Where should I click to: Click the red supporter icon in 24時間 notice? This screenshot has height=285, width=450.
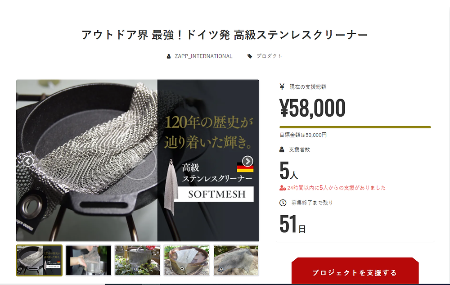coord(283,188)
